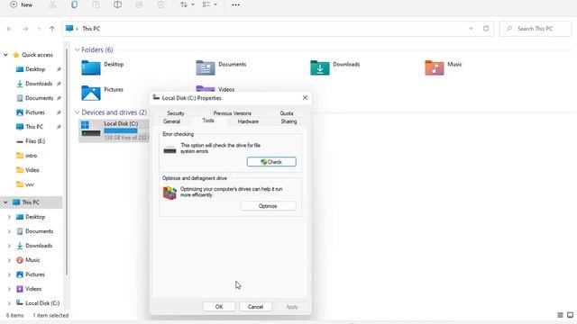Click the Search This PC box
Screen dimensions: 577x324
(535, 29)
